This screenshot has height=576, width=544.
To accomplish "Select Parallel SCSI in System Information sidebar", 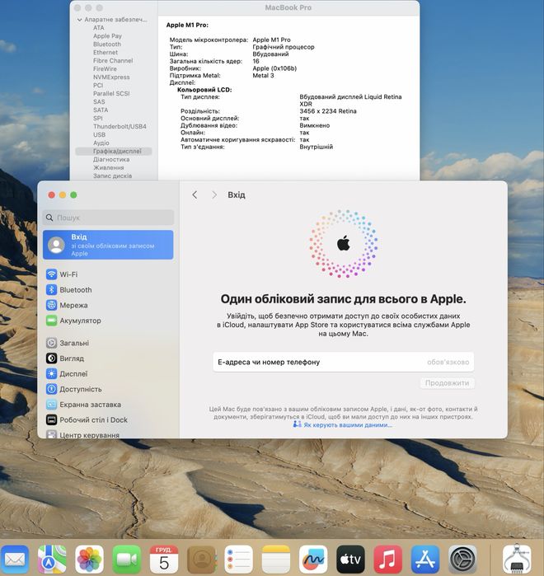I will click(x=111, y=93).
